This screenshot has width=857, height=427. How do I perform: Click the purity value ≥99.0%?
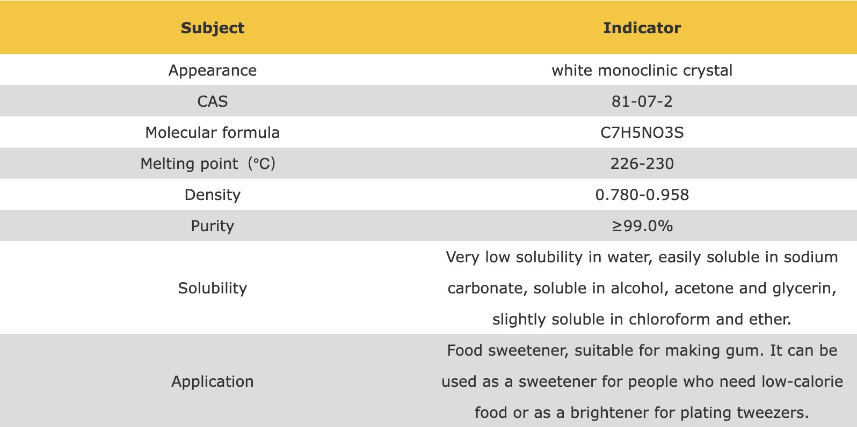click(x=642, y=226)
